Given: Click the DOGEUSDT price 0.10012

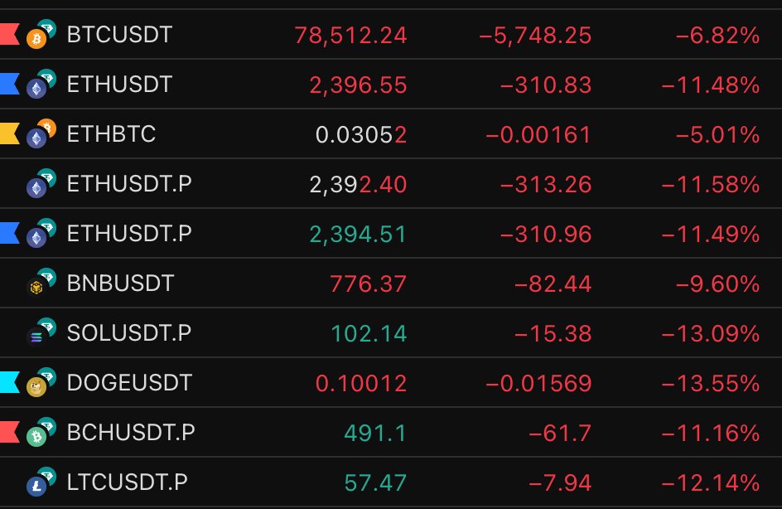Looking at the screenshot, I should pos(361,383).
